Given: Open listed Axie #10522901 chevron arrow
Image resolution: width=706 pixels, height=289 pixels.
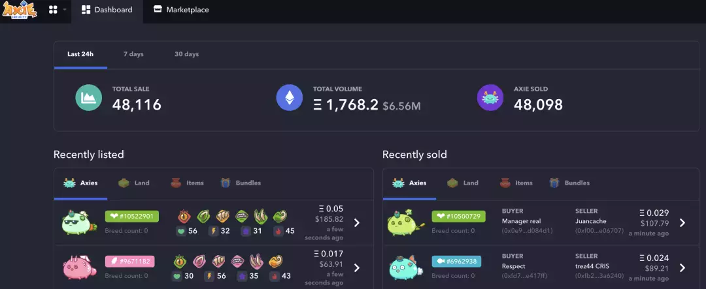Looking at the screenshot, I should coord(357,222).
